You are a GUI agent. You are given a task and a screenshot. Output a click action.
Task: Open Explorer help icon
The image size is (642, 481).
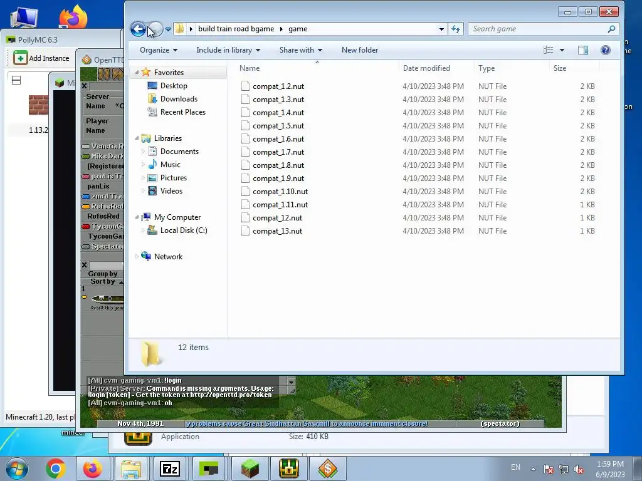coord(606,50)
